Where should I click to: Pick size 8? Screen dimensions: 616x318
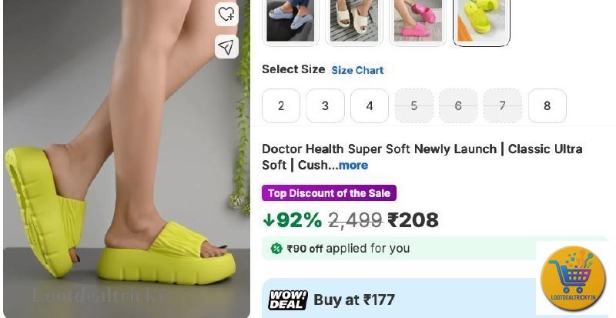coord(547,105)
